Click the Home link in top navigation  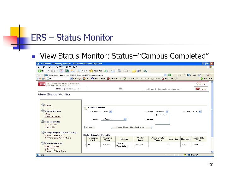click(x=59, y=89)
